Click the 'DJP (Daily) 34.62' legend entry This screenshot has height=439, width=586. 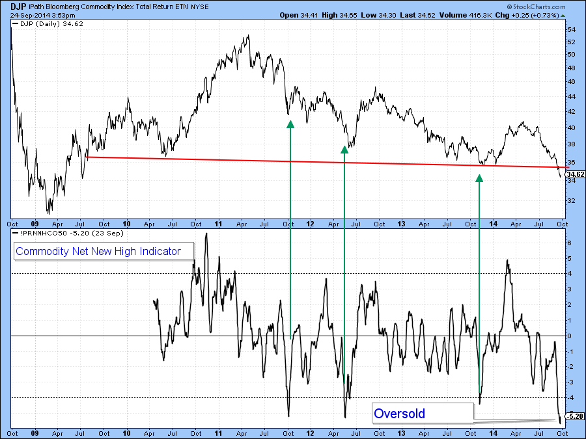point(48,24)
